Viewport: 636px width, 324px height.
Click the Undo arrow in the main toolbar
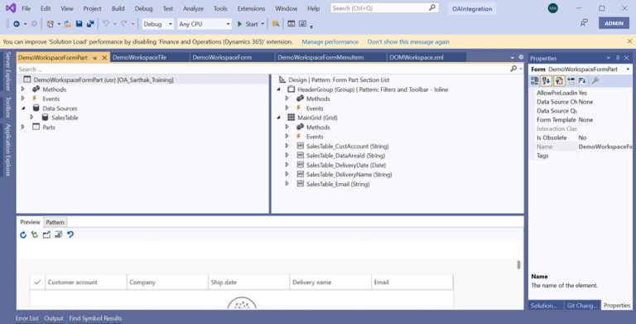click(106, 24)
